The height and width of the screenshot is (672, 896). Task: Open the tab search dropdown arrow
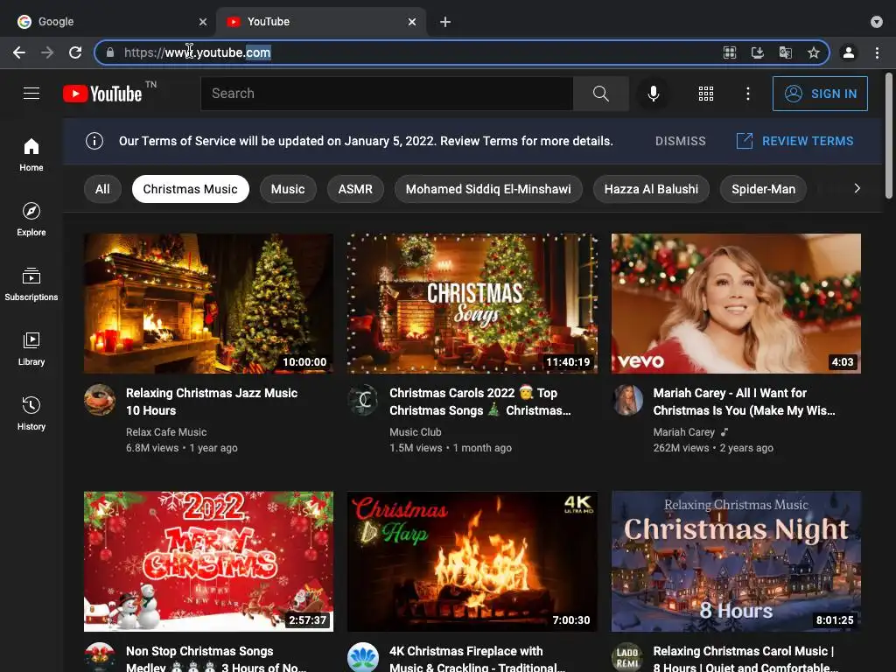coord(876,22)
